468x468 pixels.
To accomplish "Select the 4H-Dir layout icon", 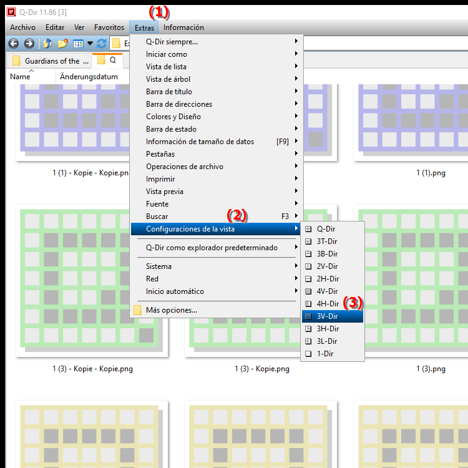I will tap(308, 304).
